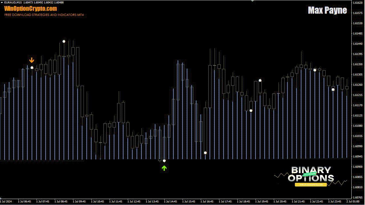365x205 pixels.
Task: Click the Max Payne watermark label
Action: coord(327,10)
